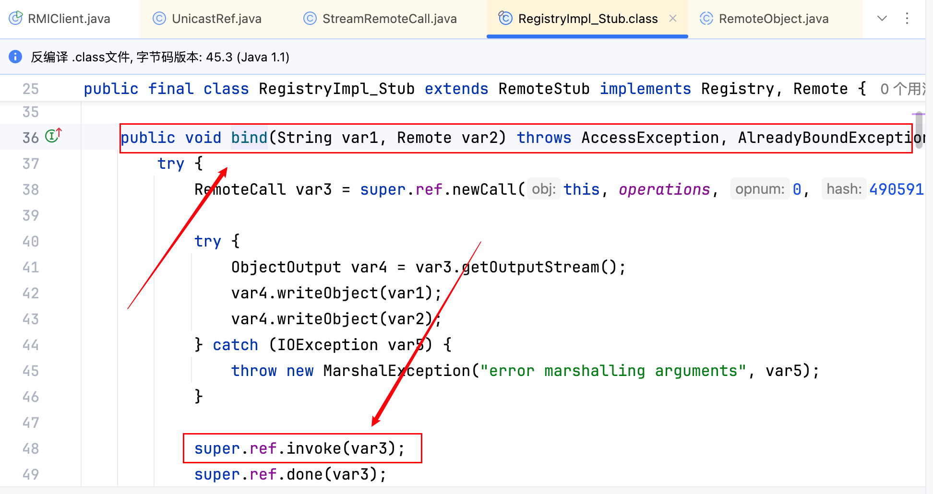Close the RegistryImpl_Stub.class tab
The image size is (933, 494).
click(x=673, y=18)
